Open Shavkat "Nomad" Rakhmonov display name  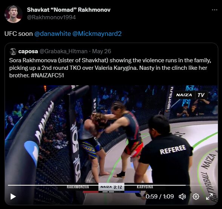pyautogui.click(x=69, y=10)
